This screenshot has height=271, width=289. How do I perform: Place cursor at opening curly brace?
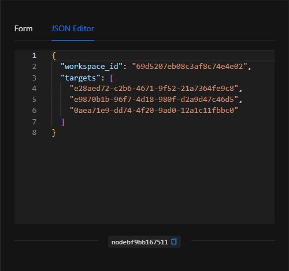54,56
